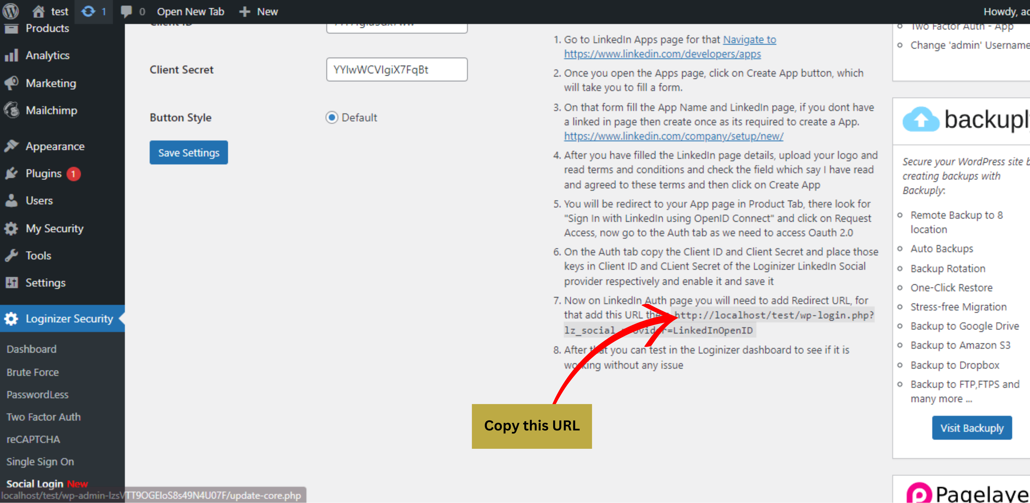The image size is (1030, 503).
Task: Go to Brute Force submenu
Action: [x=33, y=372]
